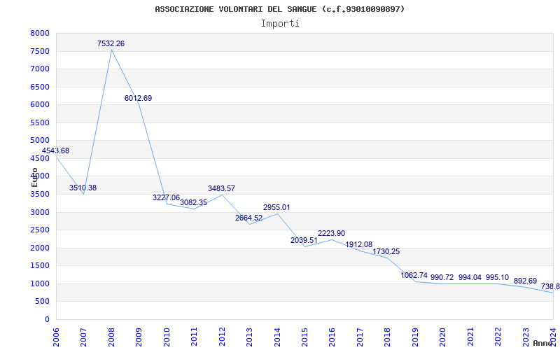Click the 2018 year label on x-axis
The height and width of the screenshot is (350, 560).
pyautogui.click(x=387, y=337)
